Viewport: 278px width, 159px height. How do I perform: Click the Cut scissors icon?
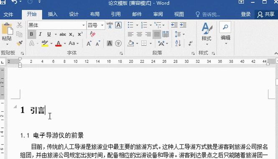[19, 26]
